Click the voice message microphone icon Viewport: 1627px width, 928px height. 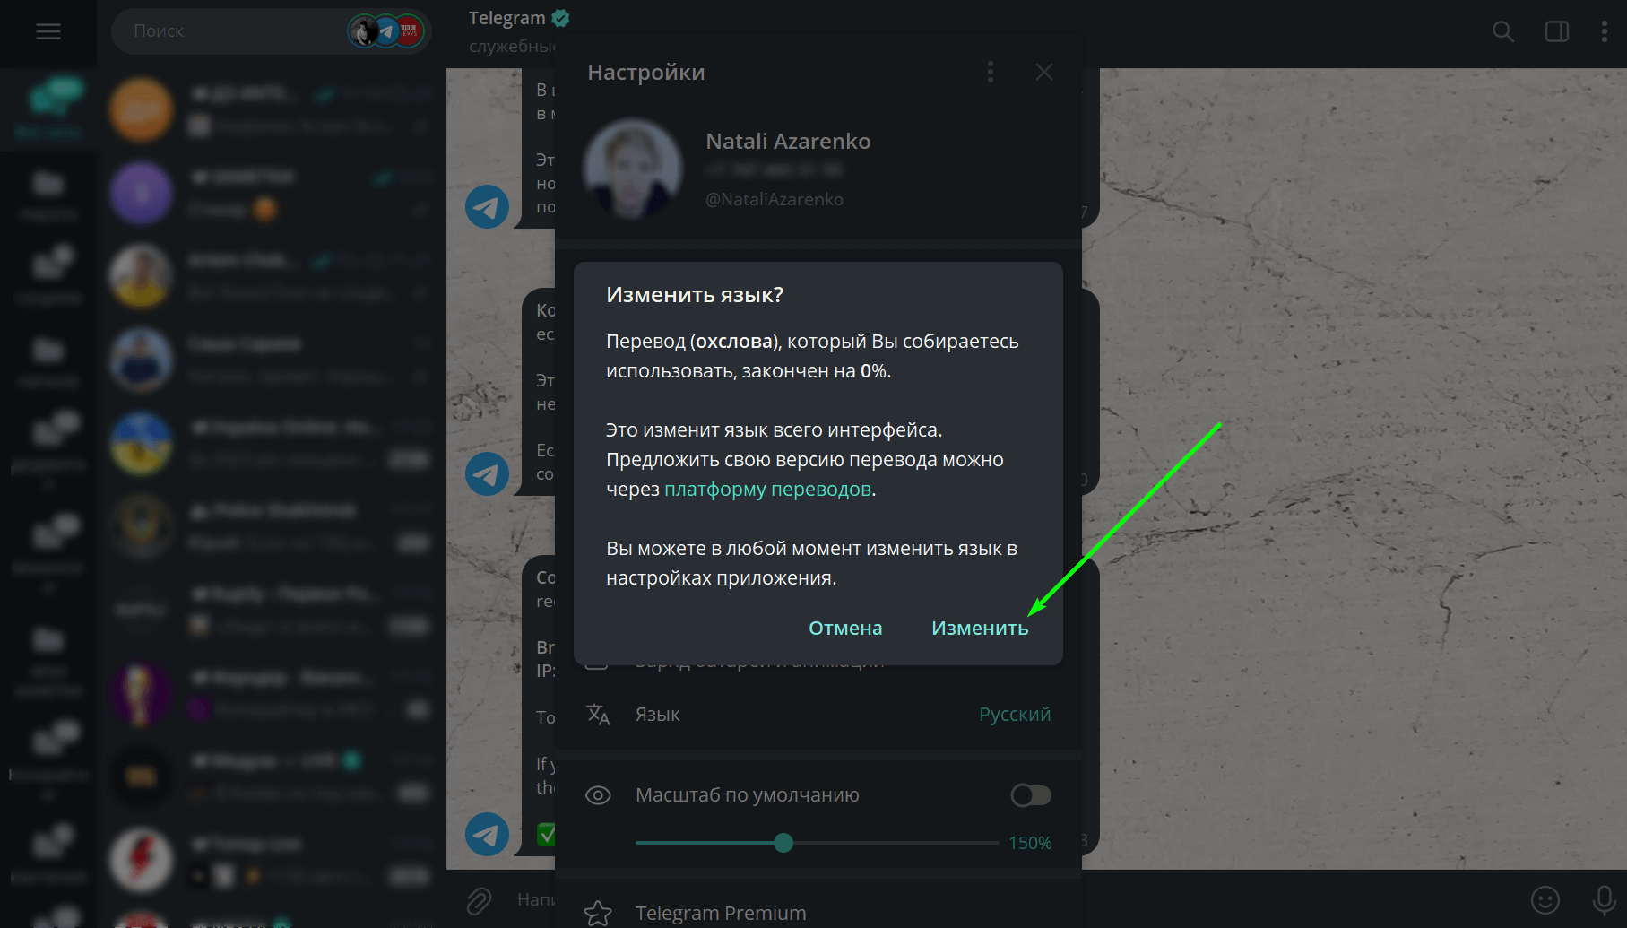pos(1604,900)
